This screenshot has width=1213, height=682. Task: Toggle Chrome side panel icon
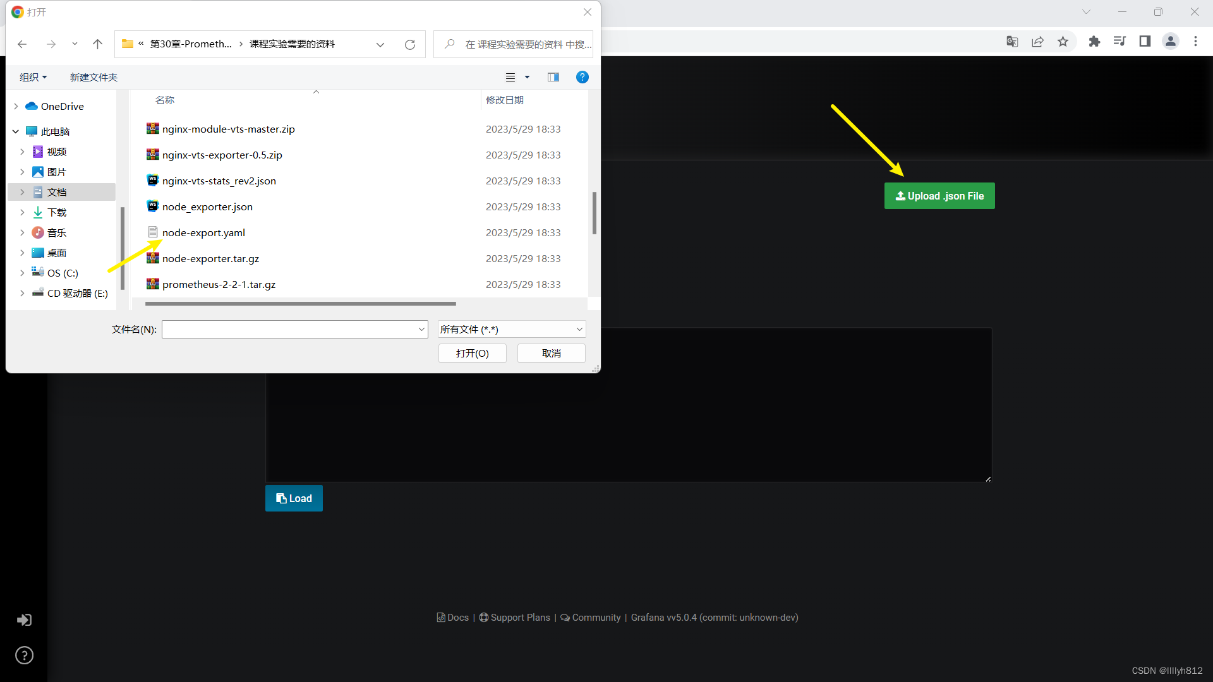(x=1145, y=41)
